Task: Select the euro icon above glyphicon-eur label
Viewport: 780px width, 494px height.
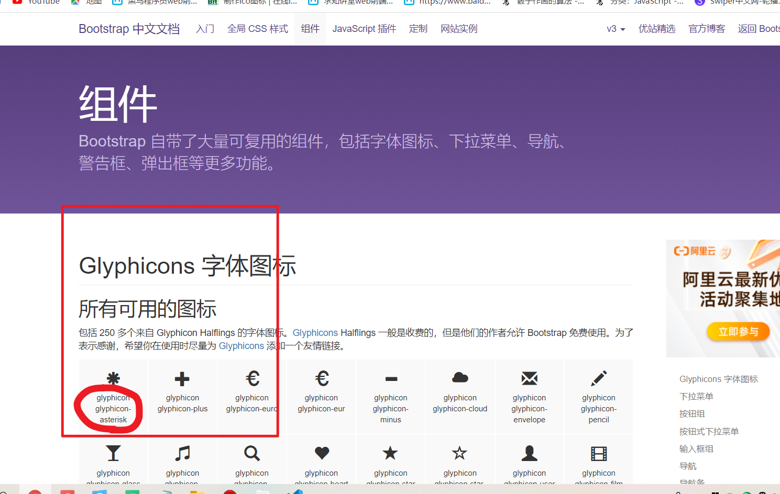Action: [322, 378]
